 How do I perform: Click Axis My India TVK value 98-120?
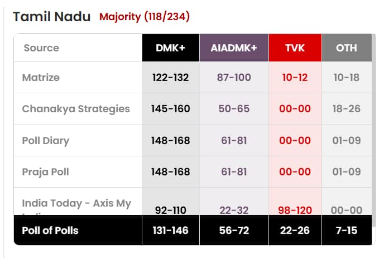[x=295, y=211]
